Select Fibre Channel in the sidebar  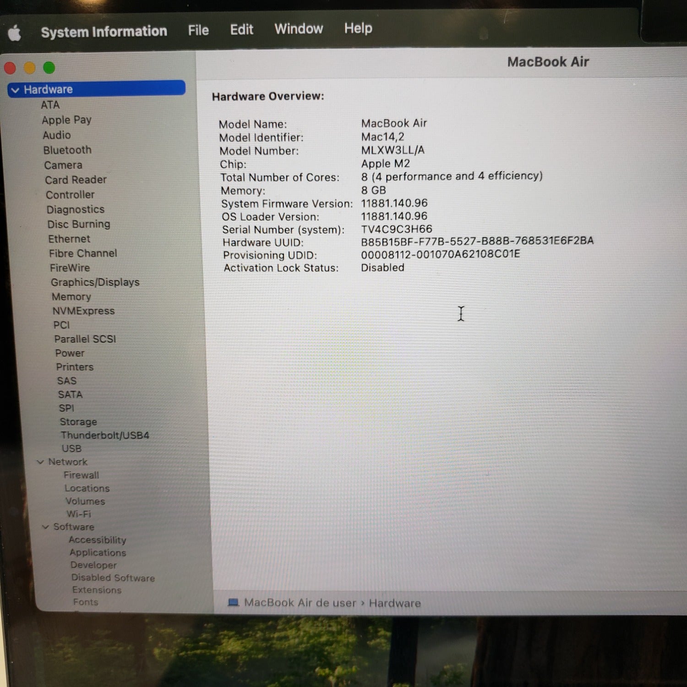[83, 253]
